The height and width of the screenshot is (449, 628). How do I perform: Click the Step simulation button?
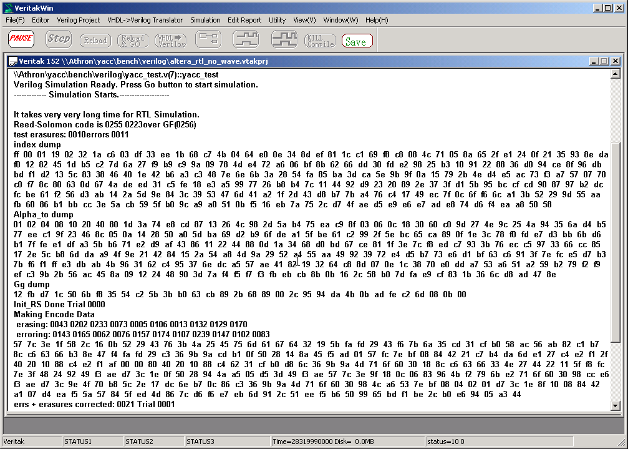pos(59,39)
